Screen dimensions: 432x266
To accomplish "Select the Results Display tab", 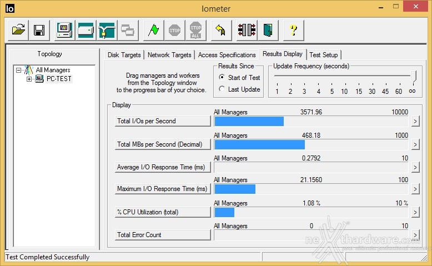I will coord(283,54).
